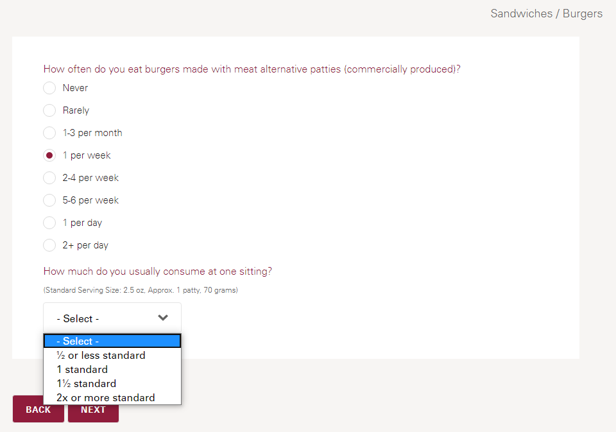
Task: Click the chevron arrow on the serving dropdown
Action: (x=163, y=318)
